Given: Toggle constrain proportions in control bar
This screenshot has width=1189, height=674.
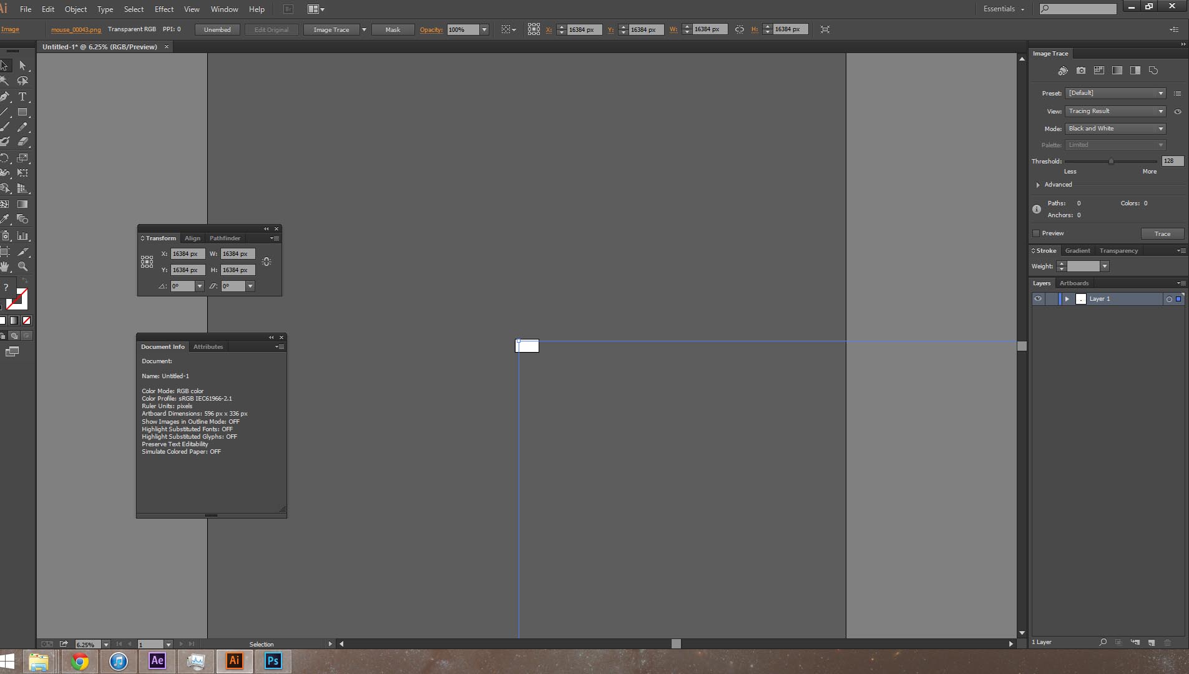Looking at the screenshot, I should pos(739,29).
